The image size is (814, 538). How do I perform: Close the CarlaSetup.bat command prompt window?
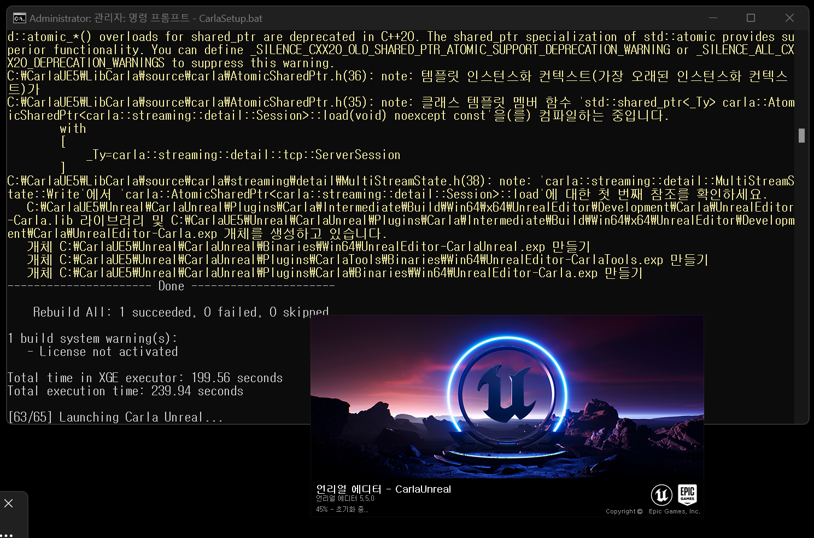click(x=789, y=18)
